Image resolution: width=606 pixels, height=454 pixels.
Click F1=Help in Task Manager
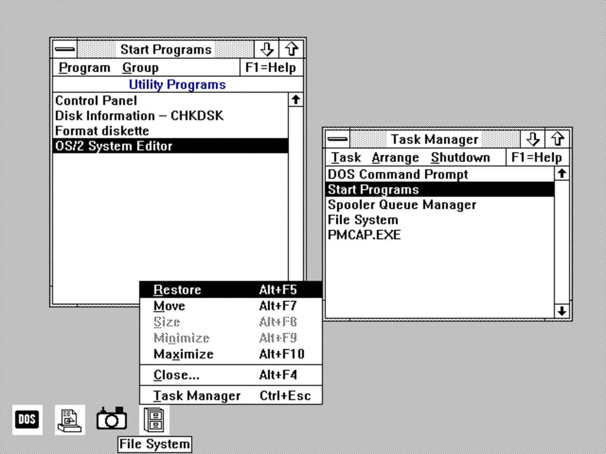537,157
